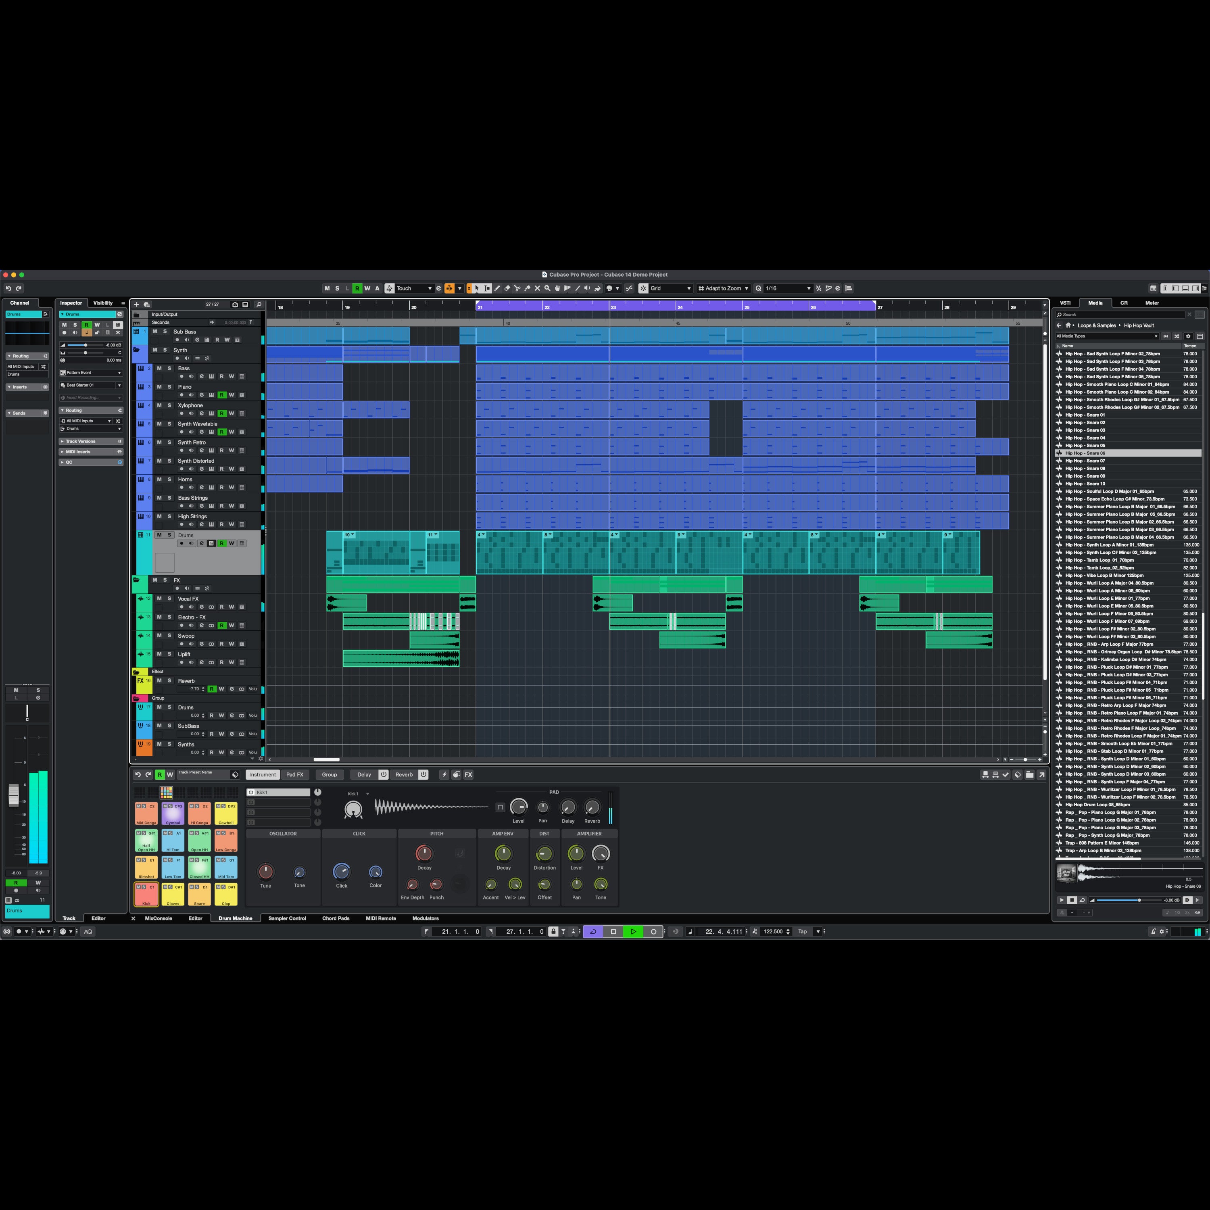Viewport: 1210px width, 1210px height.
Task: Select the Object Selection arrow tool
Action: point(477,289)
